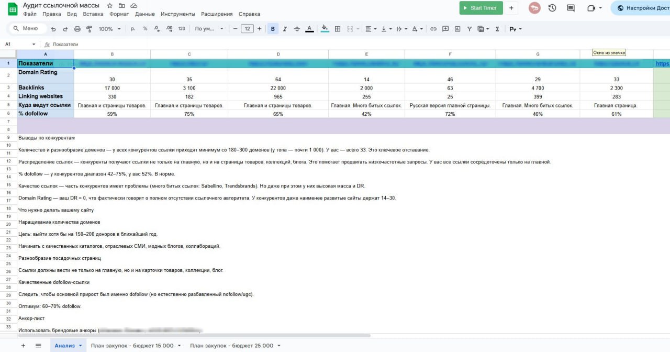Print the spreadsheet

[x=77, y=29]
